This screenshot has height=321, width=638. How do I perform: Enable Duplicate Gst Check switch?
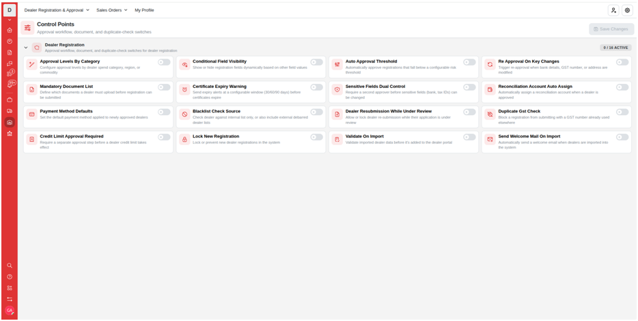click(622, 112)
